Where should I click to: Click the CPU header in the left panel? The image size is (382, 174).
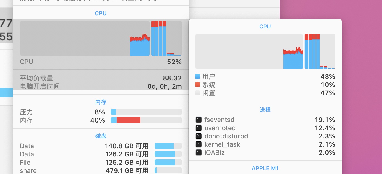(101, 13)
